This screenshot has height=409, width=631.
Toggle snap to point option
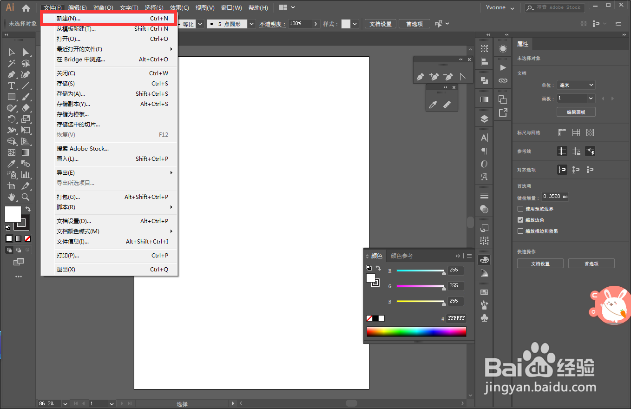tap(562, 170)
